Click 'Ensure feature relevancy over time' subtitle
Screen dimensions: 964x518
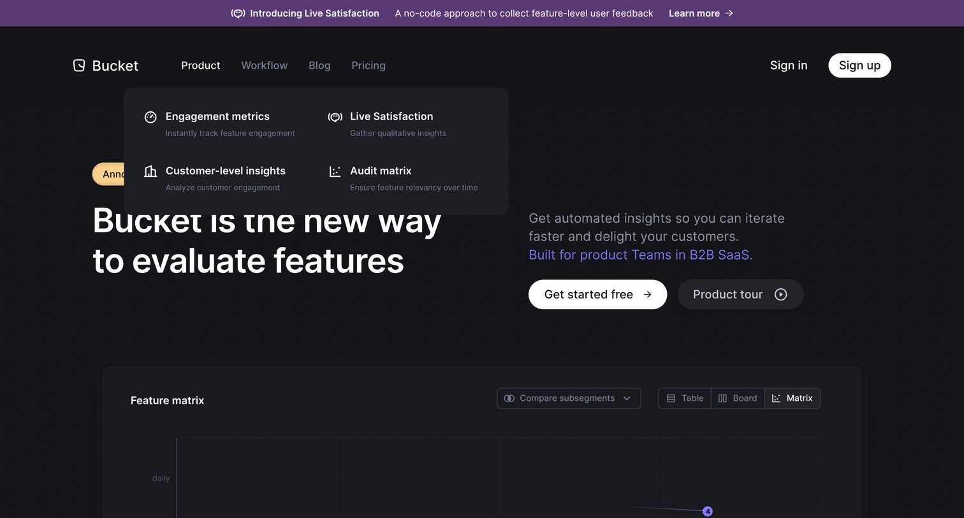coord(414,188)
